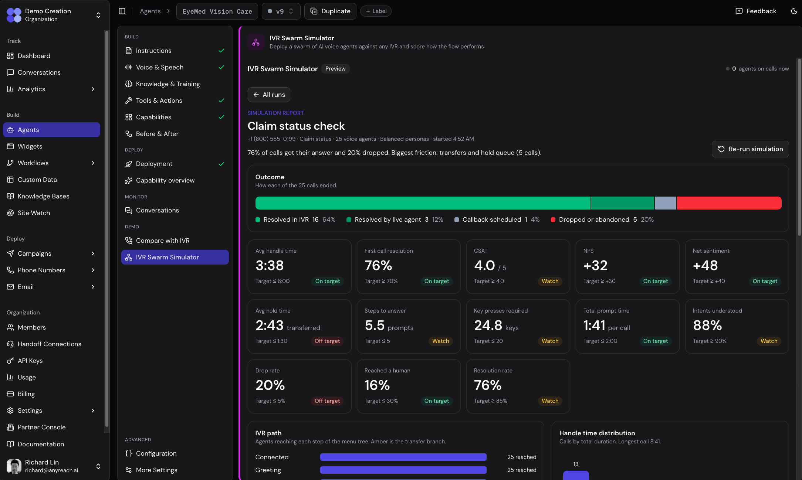This screenshot has width=802, height=480.
Task: Open the Feedback dialog
Action: click(755, 11)
